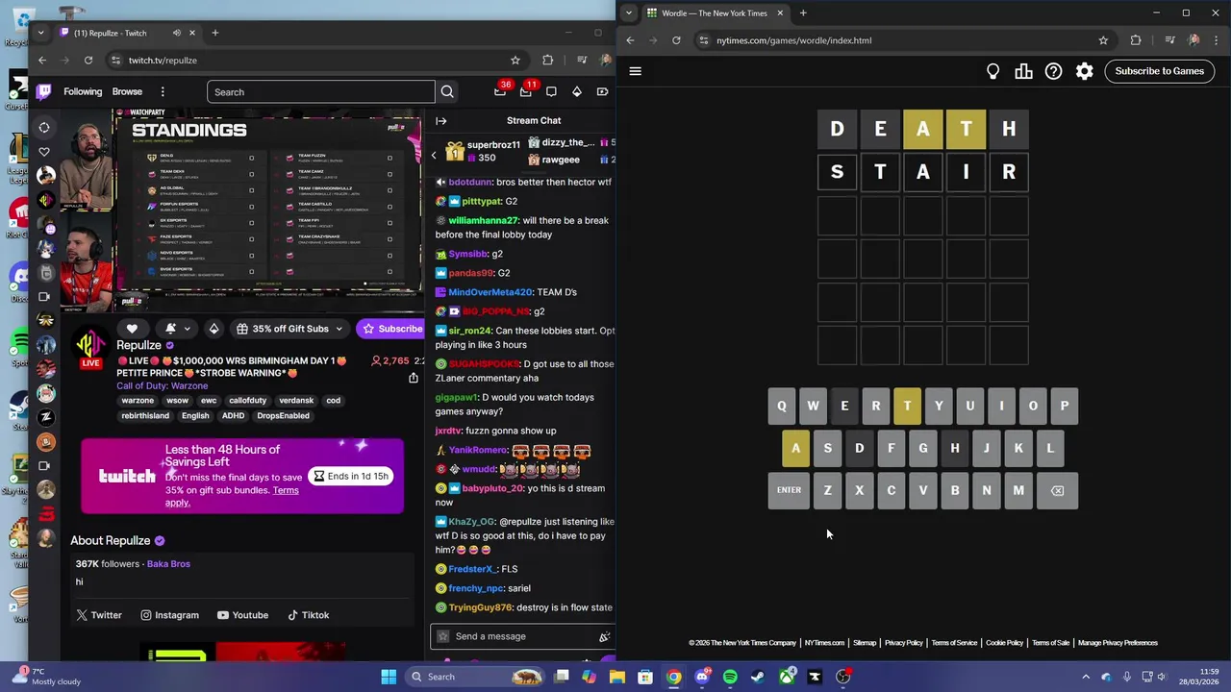Screen dimensions: 1231x692
Task: Open Repullze's Youtube link
Action: 242,615
